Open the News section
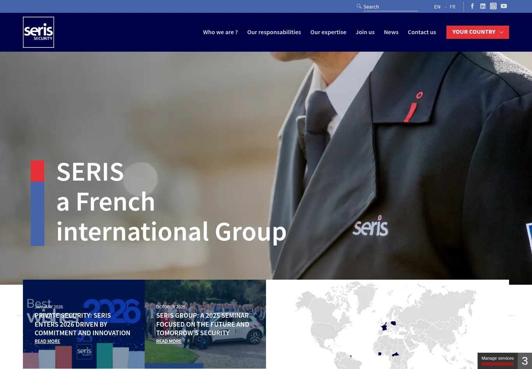This screenshot has width=532, height=369. click(391, 32)
